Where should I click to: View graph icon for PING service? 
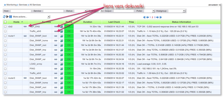coord(62,69)
